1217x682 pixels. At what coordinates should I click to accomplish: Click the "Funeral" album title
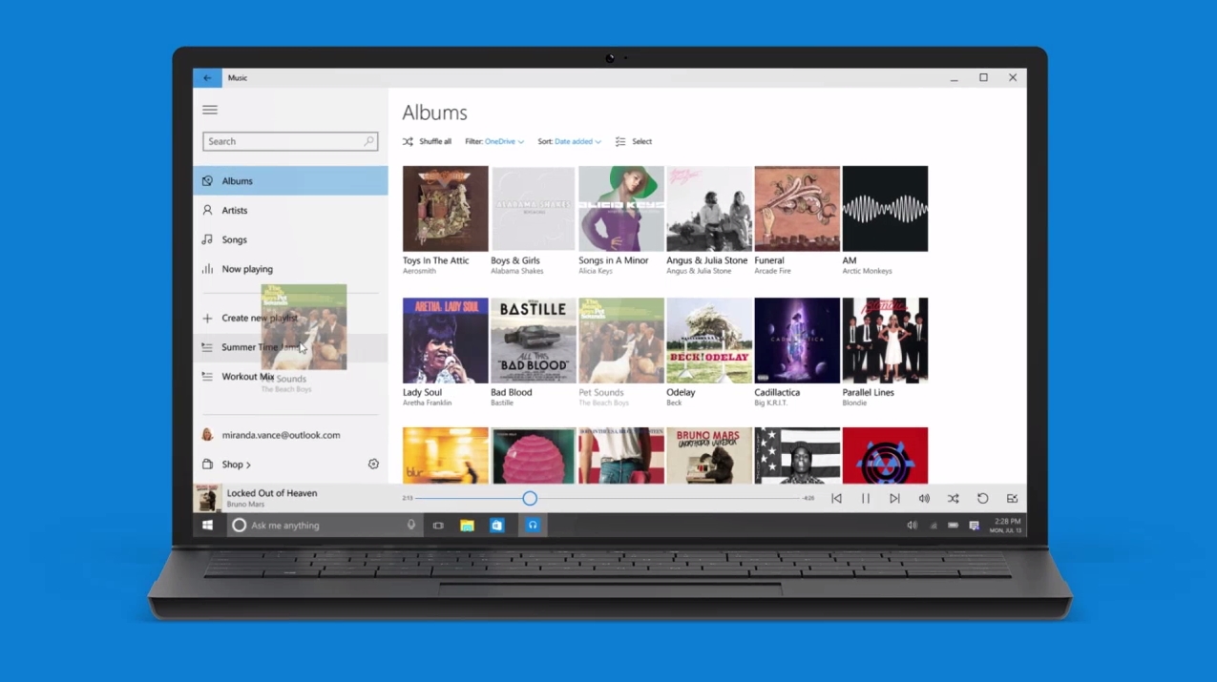click(x=769, y=260)
